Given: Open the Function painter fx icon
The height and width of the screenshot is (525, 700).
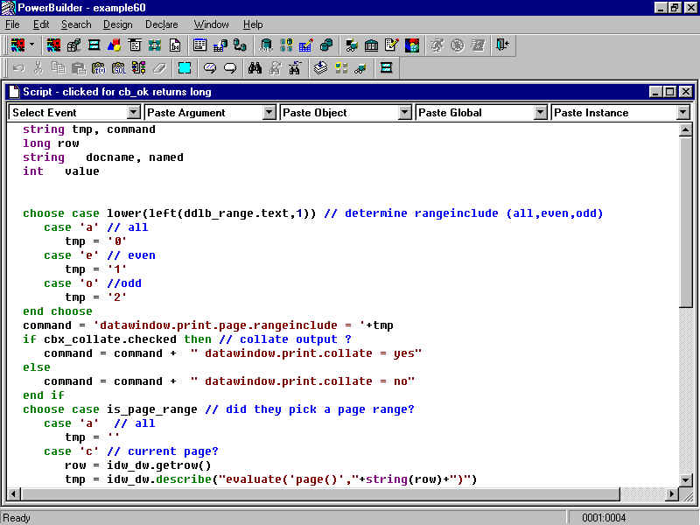Looking at the screenshot, I should click(x=175, y=45).
